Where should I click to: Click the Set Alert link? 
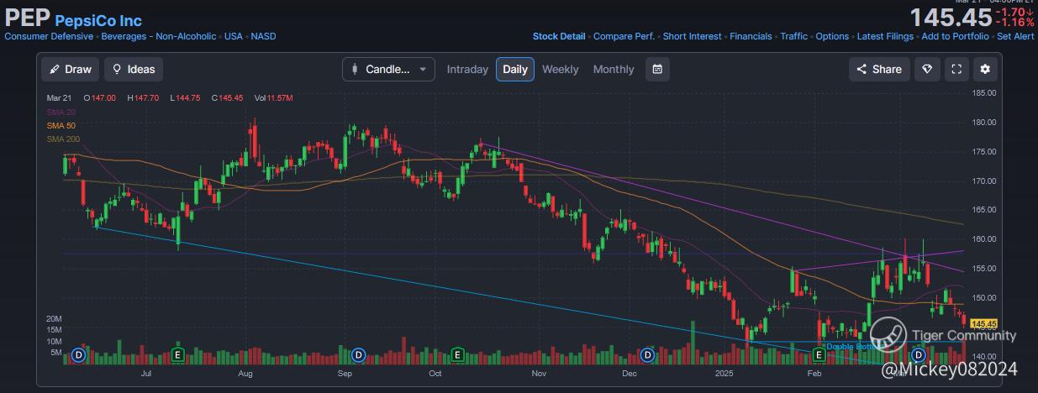[1015, 36]
